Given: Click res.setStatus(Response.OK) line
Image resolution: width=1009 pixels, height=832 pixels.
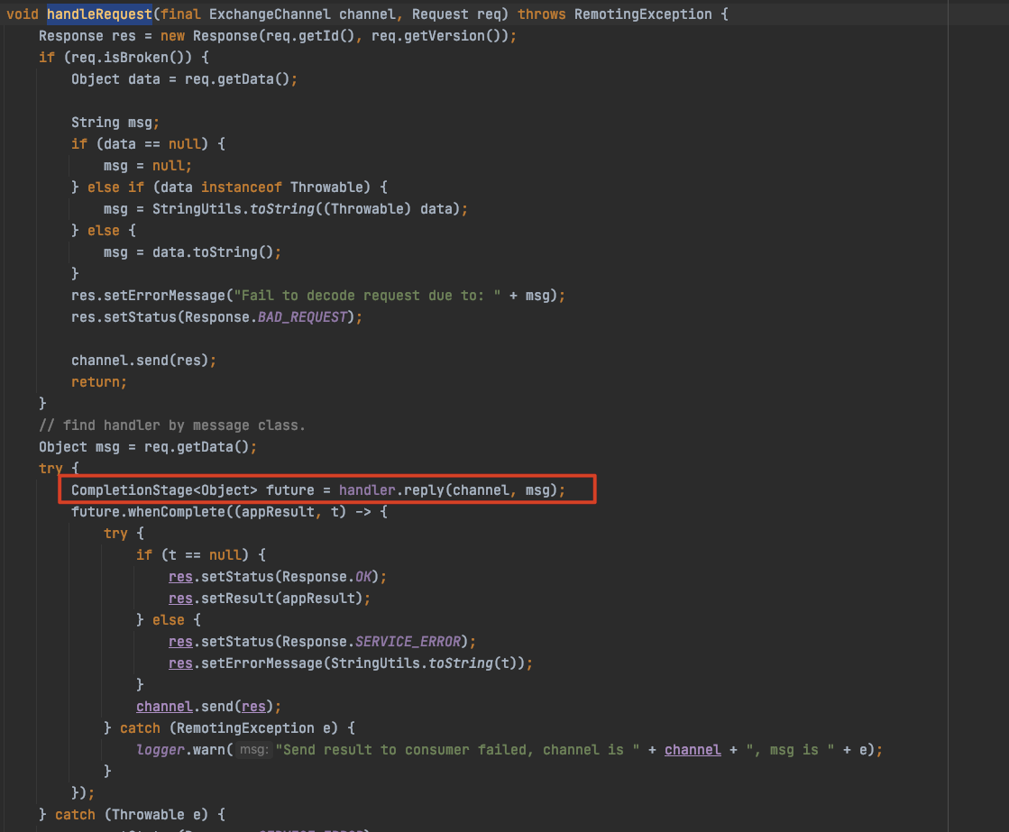Looking at the screenshot, I should (x=278, y=577).
